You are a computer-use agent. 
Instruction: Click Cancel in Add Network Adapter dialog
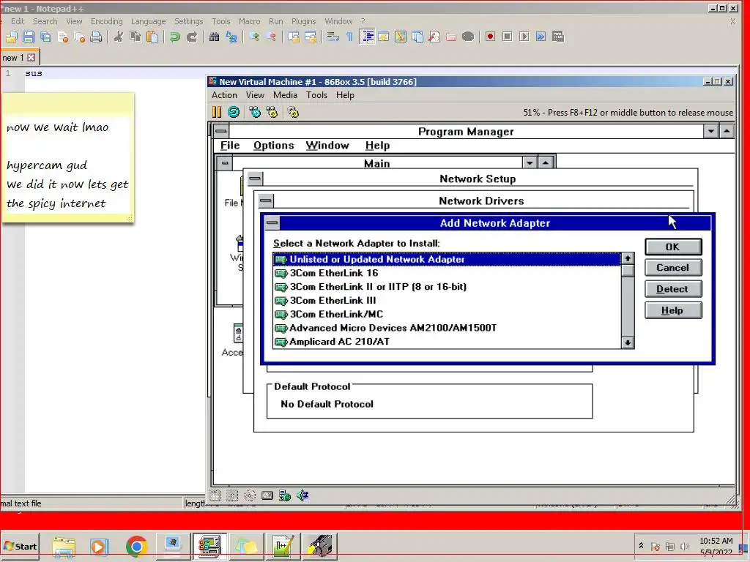(673, 268)
